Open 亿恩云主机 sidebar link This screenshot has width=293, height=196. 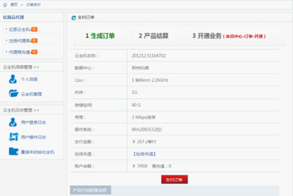[20, 30]
